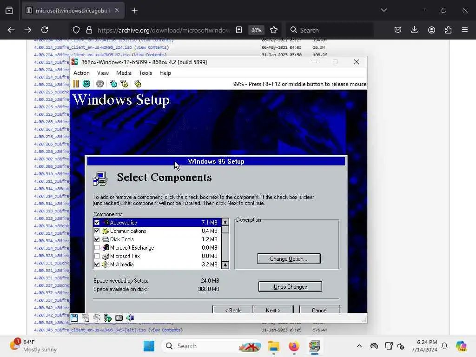Click the Change Option button
Image resolution: width=476 pixels, height=357 pixels.
click(x=289, y=259)
